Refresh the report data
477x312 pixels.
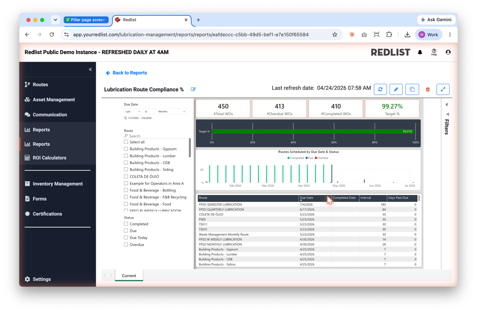point(380,89)
